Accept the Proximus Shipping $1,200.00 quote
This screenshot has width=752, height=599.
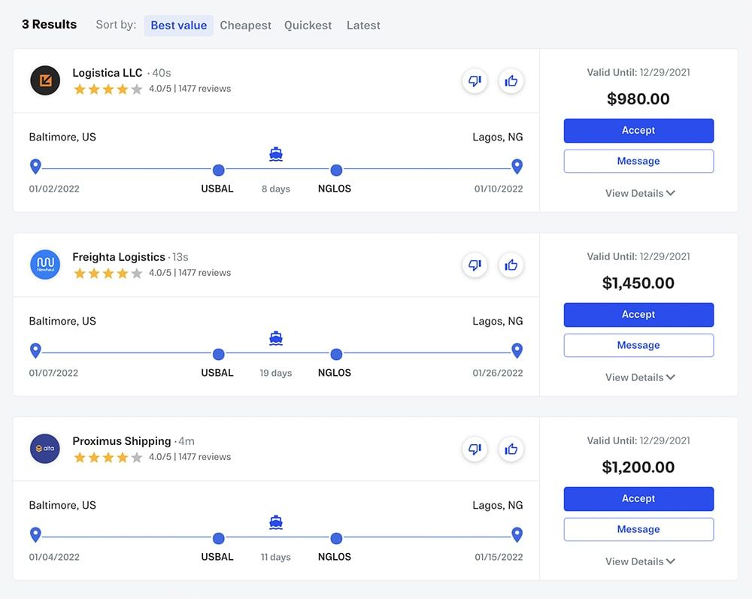pos(638,499)
